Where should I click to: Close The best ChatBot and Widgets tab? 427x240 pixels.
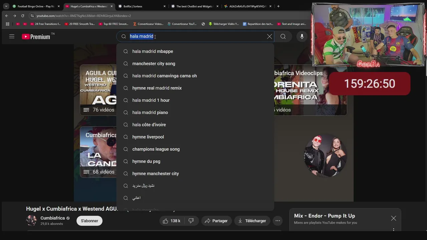[x=218, y=6]
